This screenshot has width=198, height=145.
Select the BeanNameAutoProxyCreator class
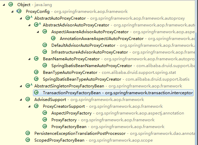(x=71, y=59)
